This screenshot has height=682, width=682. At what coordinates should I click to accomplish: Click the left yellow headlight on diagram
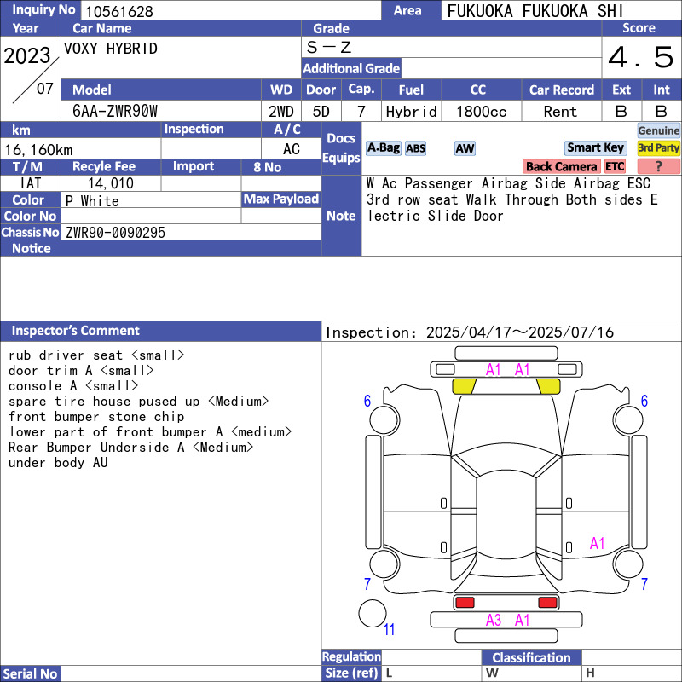point(464,386)
